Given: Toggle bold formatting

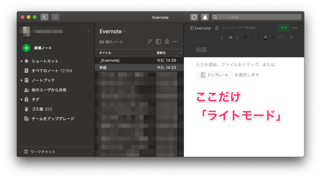Looking at the screenshot, I should click(x=246, y=37).
